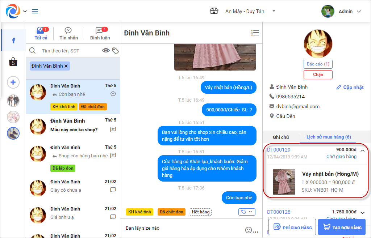The height and width of the screenshot is (238, 371).
Task: Click phone number 0986535214
Action: (290, 97)
